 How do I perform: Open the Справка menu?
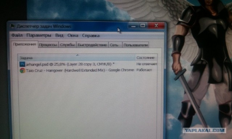91,35
